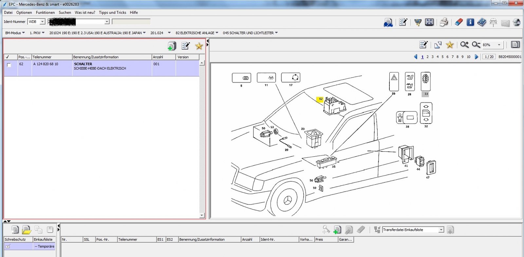The width and height of the screenshot is (524, 257).
Task: Zoom out of the diagram
Action: pyautogui.click(x=476, y=45)
